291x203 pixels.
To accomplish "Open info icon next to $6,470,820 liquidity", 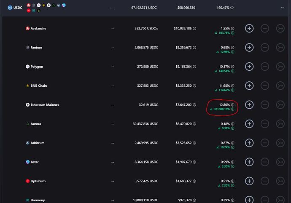I will [x=194, y=124].
